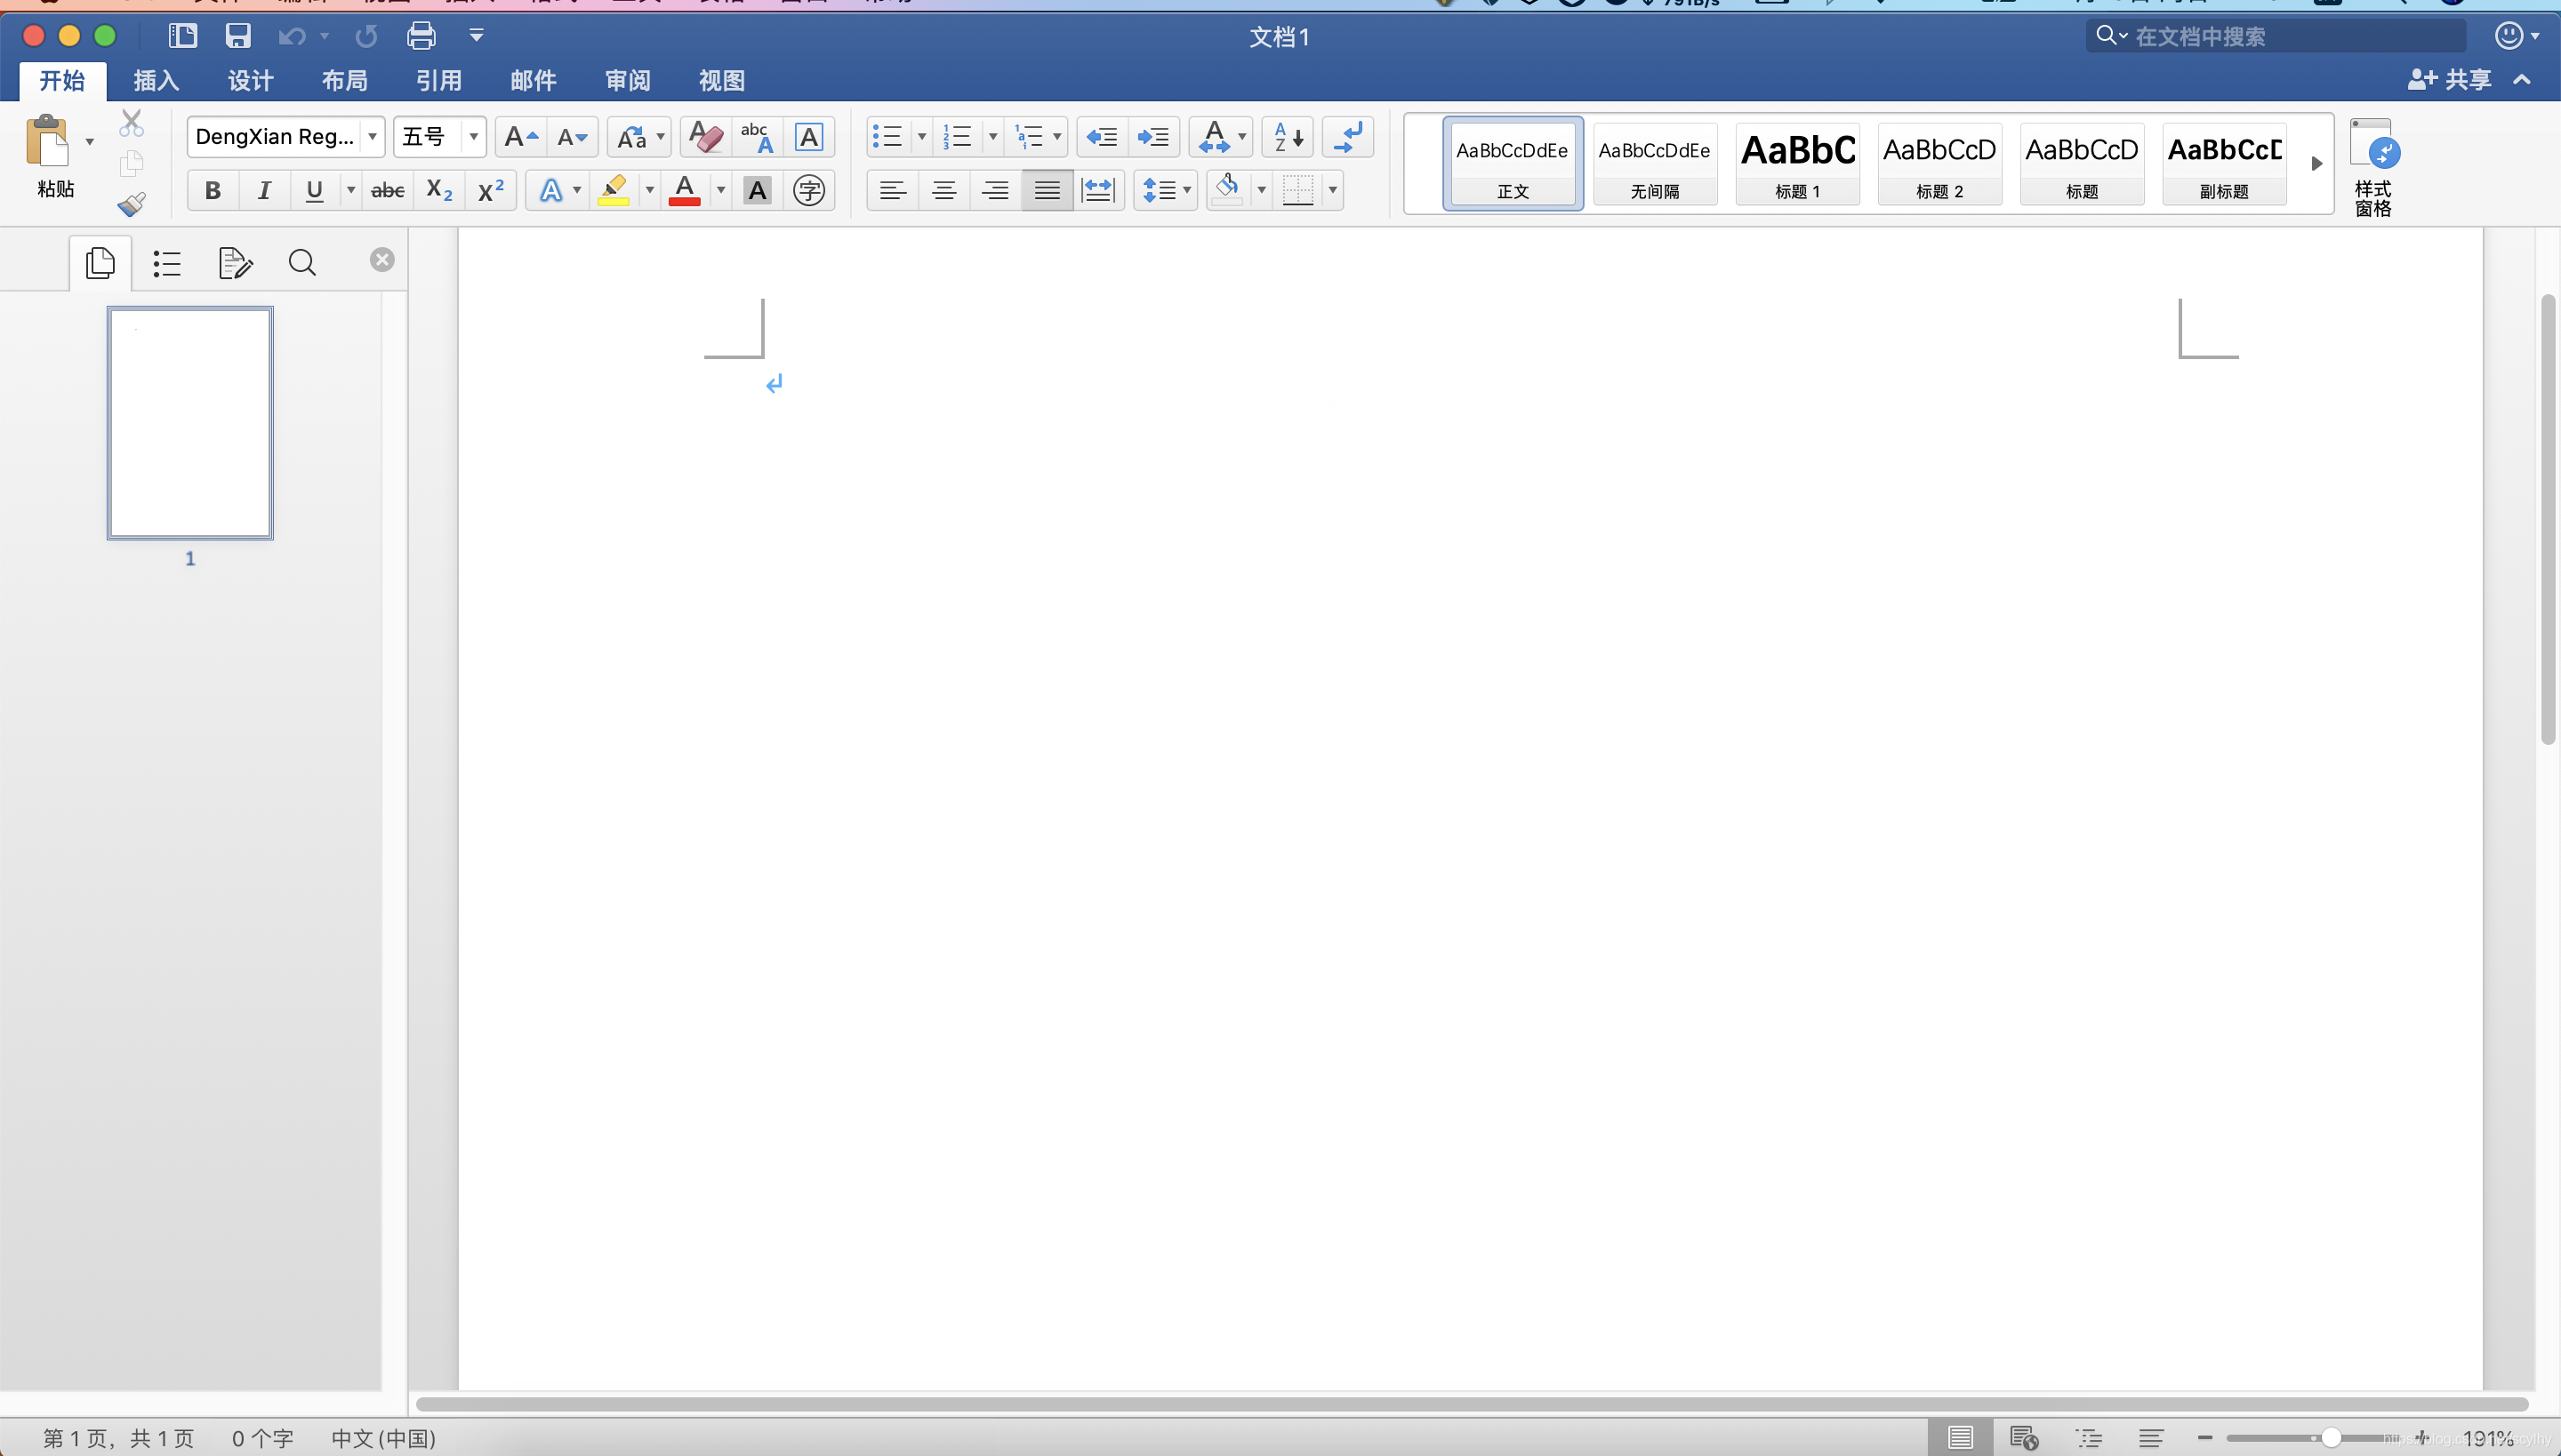Open the font size 五号 dropdown
Viewport: 2561px width, 1456px height.
click(x=473, y=137)
